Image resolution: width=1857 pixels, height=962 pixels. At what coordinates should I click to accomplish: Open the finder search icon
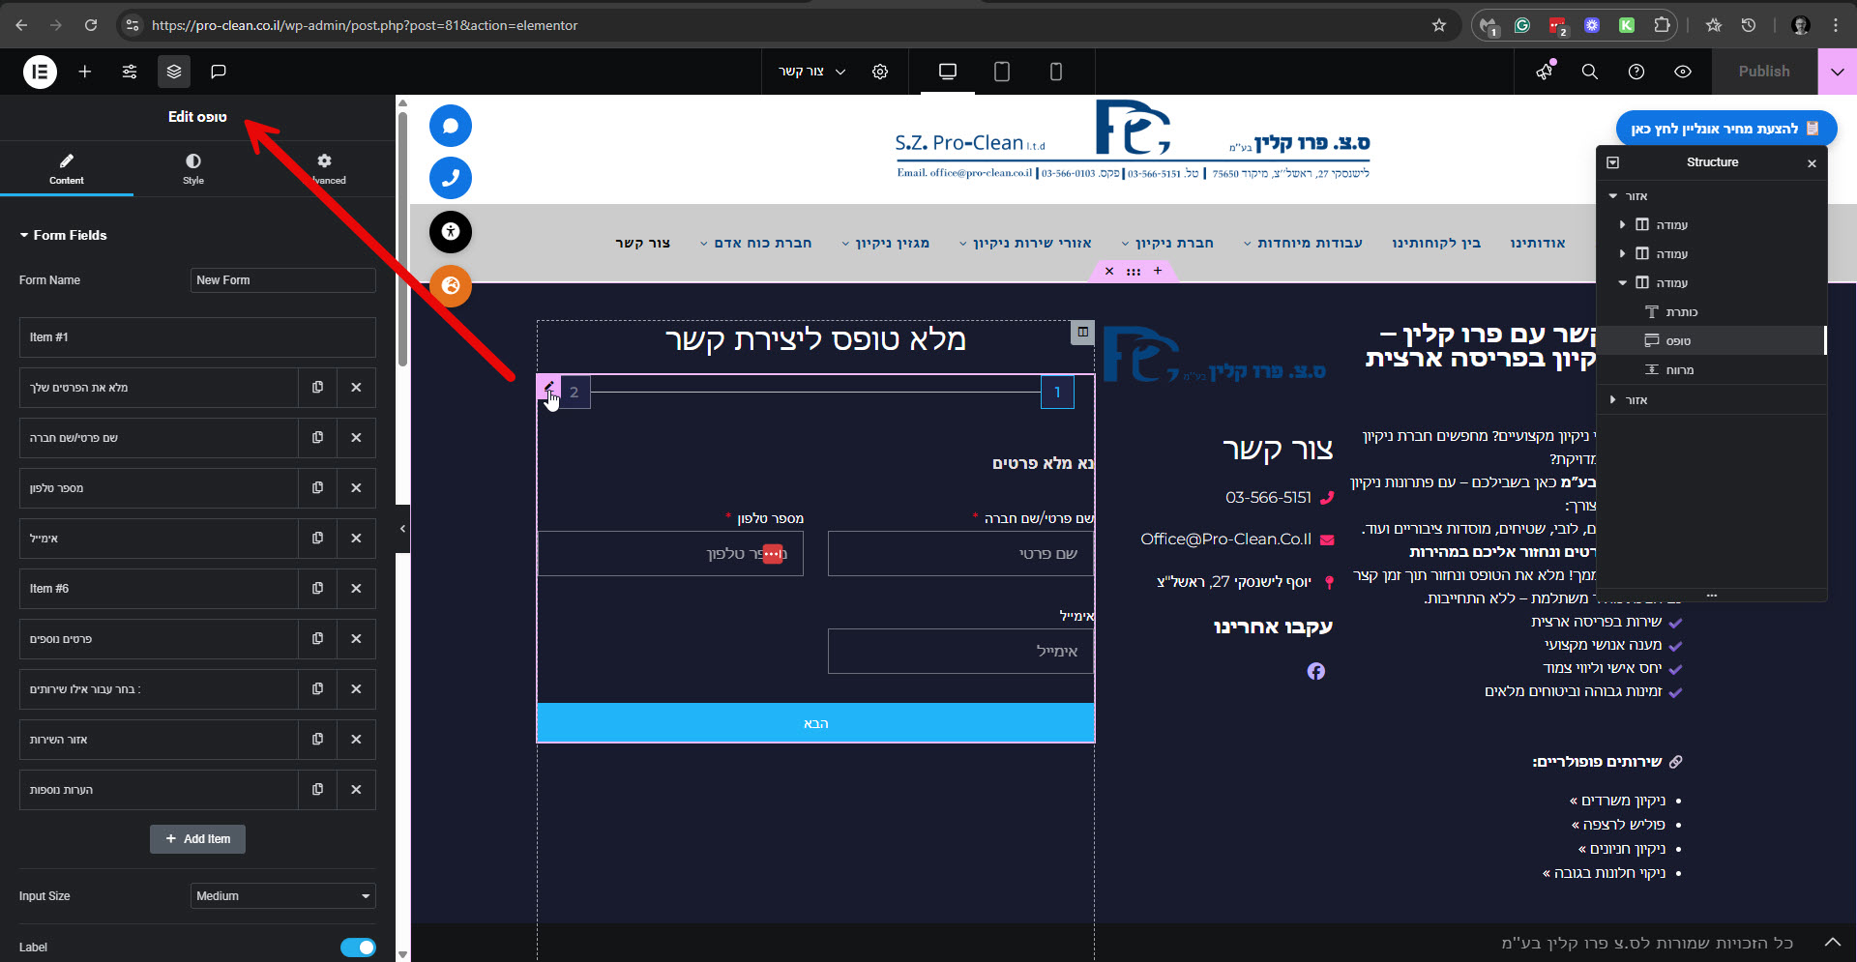1590,72
